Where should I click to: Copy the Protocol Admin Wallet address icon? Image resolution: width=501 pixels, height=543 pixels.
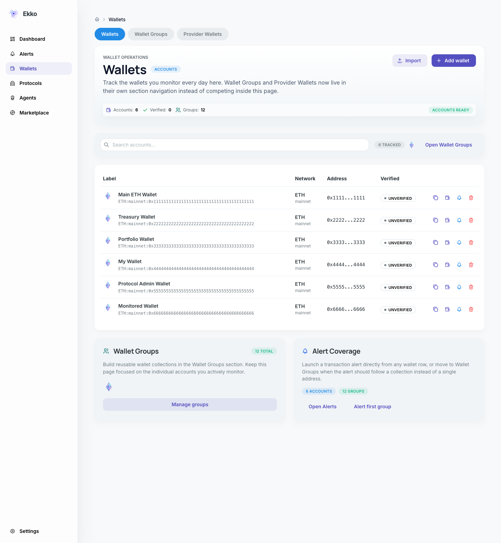tap(436, 287)
